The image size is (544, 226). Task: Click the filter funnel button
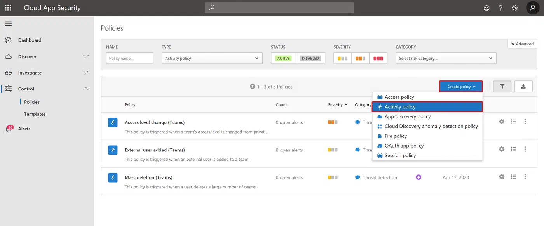502,87
